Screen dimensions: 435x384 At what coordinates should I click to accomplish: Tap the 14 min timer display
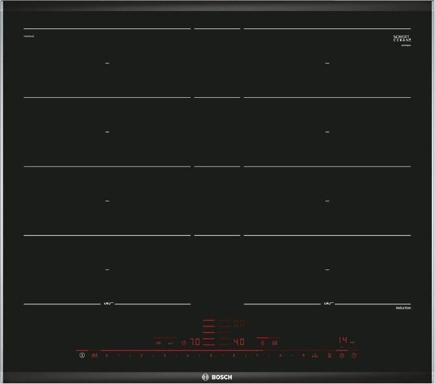point(343,340)
